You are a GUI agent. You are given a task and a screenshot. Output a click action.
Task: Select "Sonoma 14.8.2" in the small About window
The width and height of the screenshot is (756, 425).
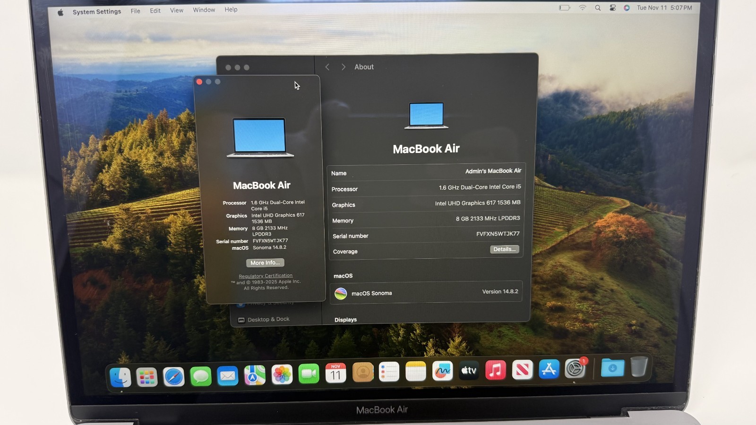(x=269, y=247)
